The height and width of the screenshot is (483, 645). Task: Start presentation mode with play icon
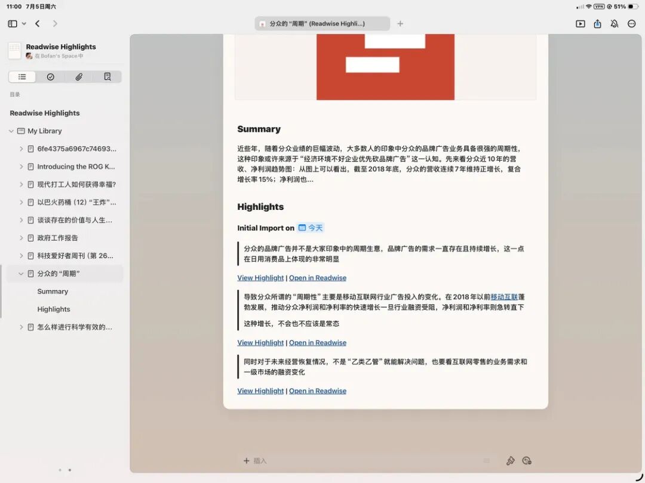point(580,24)
